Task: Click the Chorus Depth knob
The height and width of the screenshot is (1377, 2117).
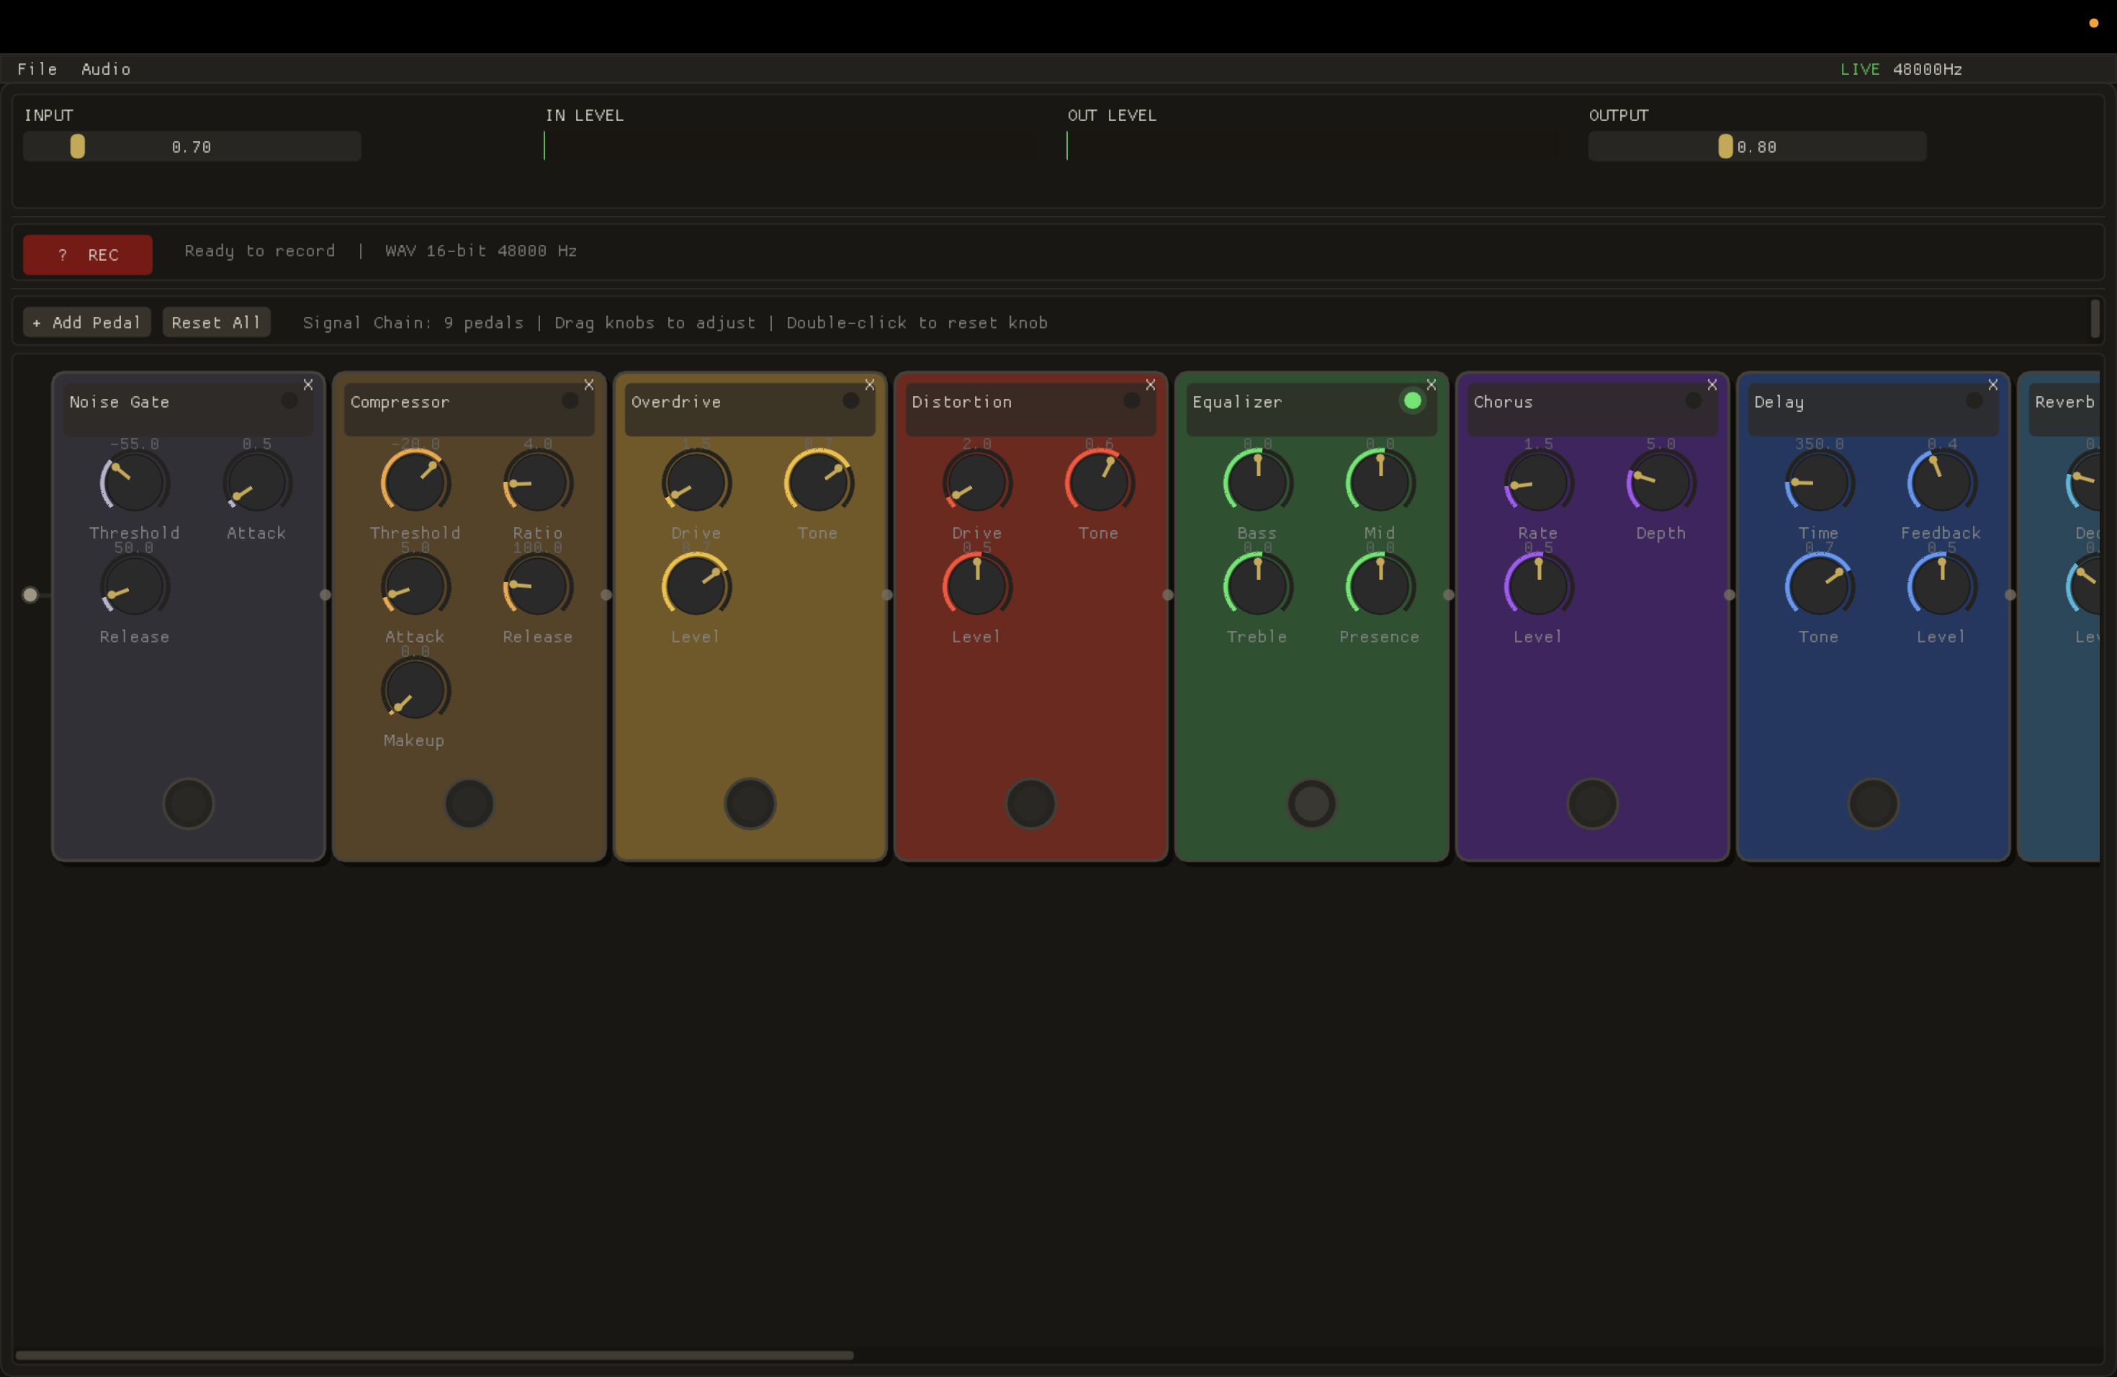Action: (x=1660, y=483)
